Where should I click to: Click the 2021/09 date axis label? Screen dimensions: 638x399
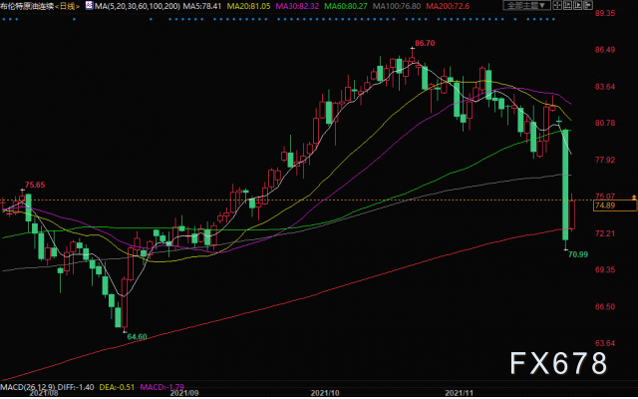[184, 393]
